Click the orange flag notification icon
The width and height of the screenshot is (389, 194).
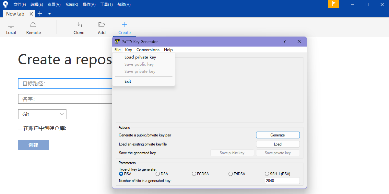[334, 4]
